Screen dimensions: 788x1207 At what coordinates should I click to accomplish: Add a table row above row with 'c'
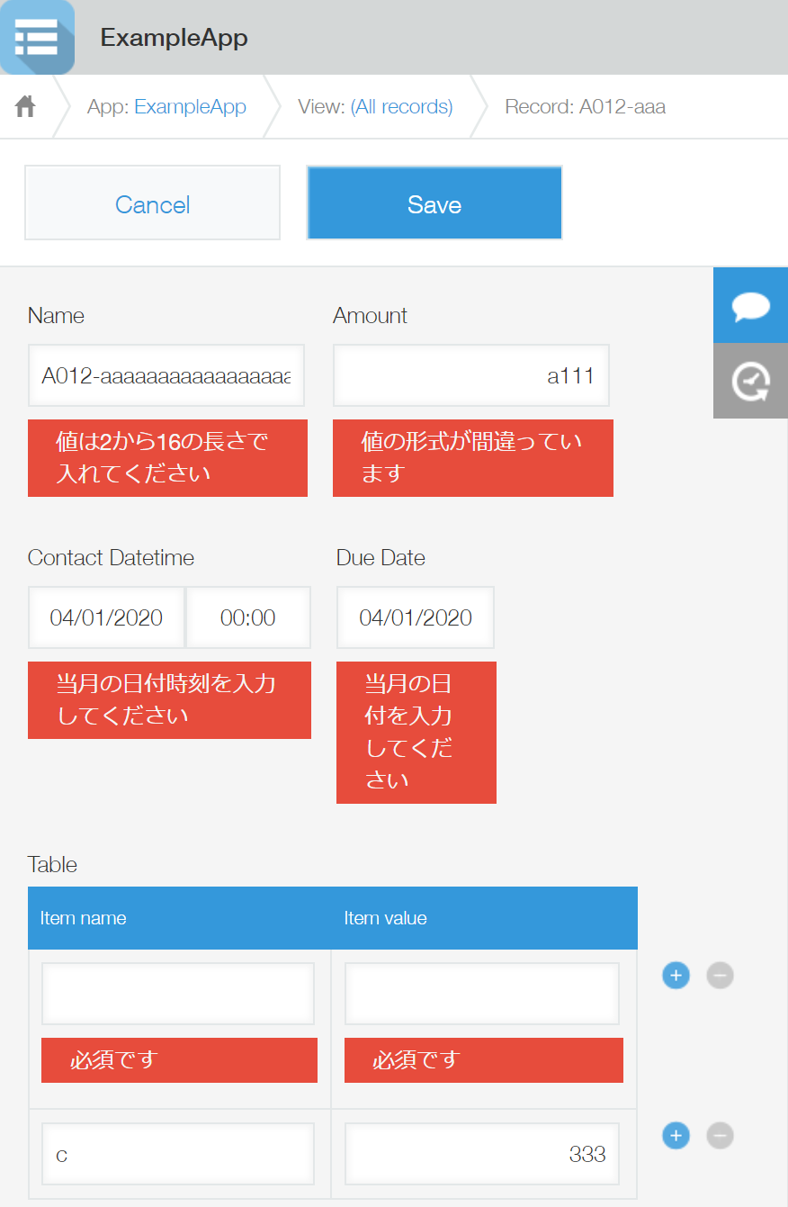pyautogui.click(x=676, y=975)
